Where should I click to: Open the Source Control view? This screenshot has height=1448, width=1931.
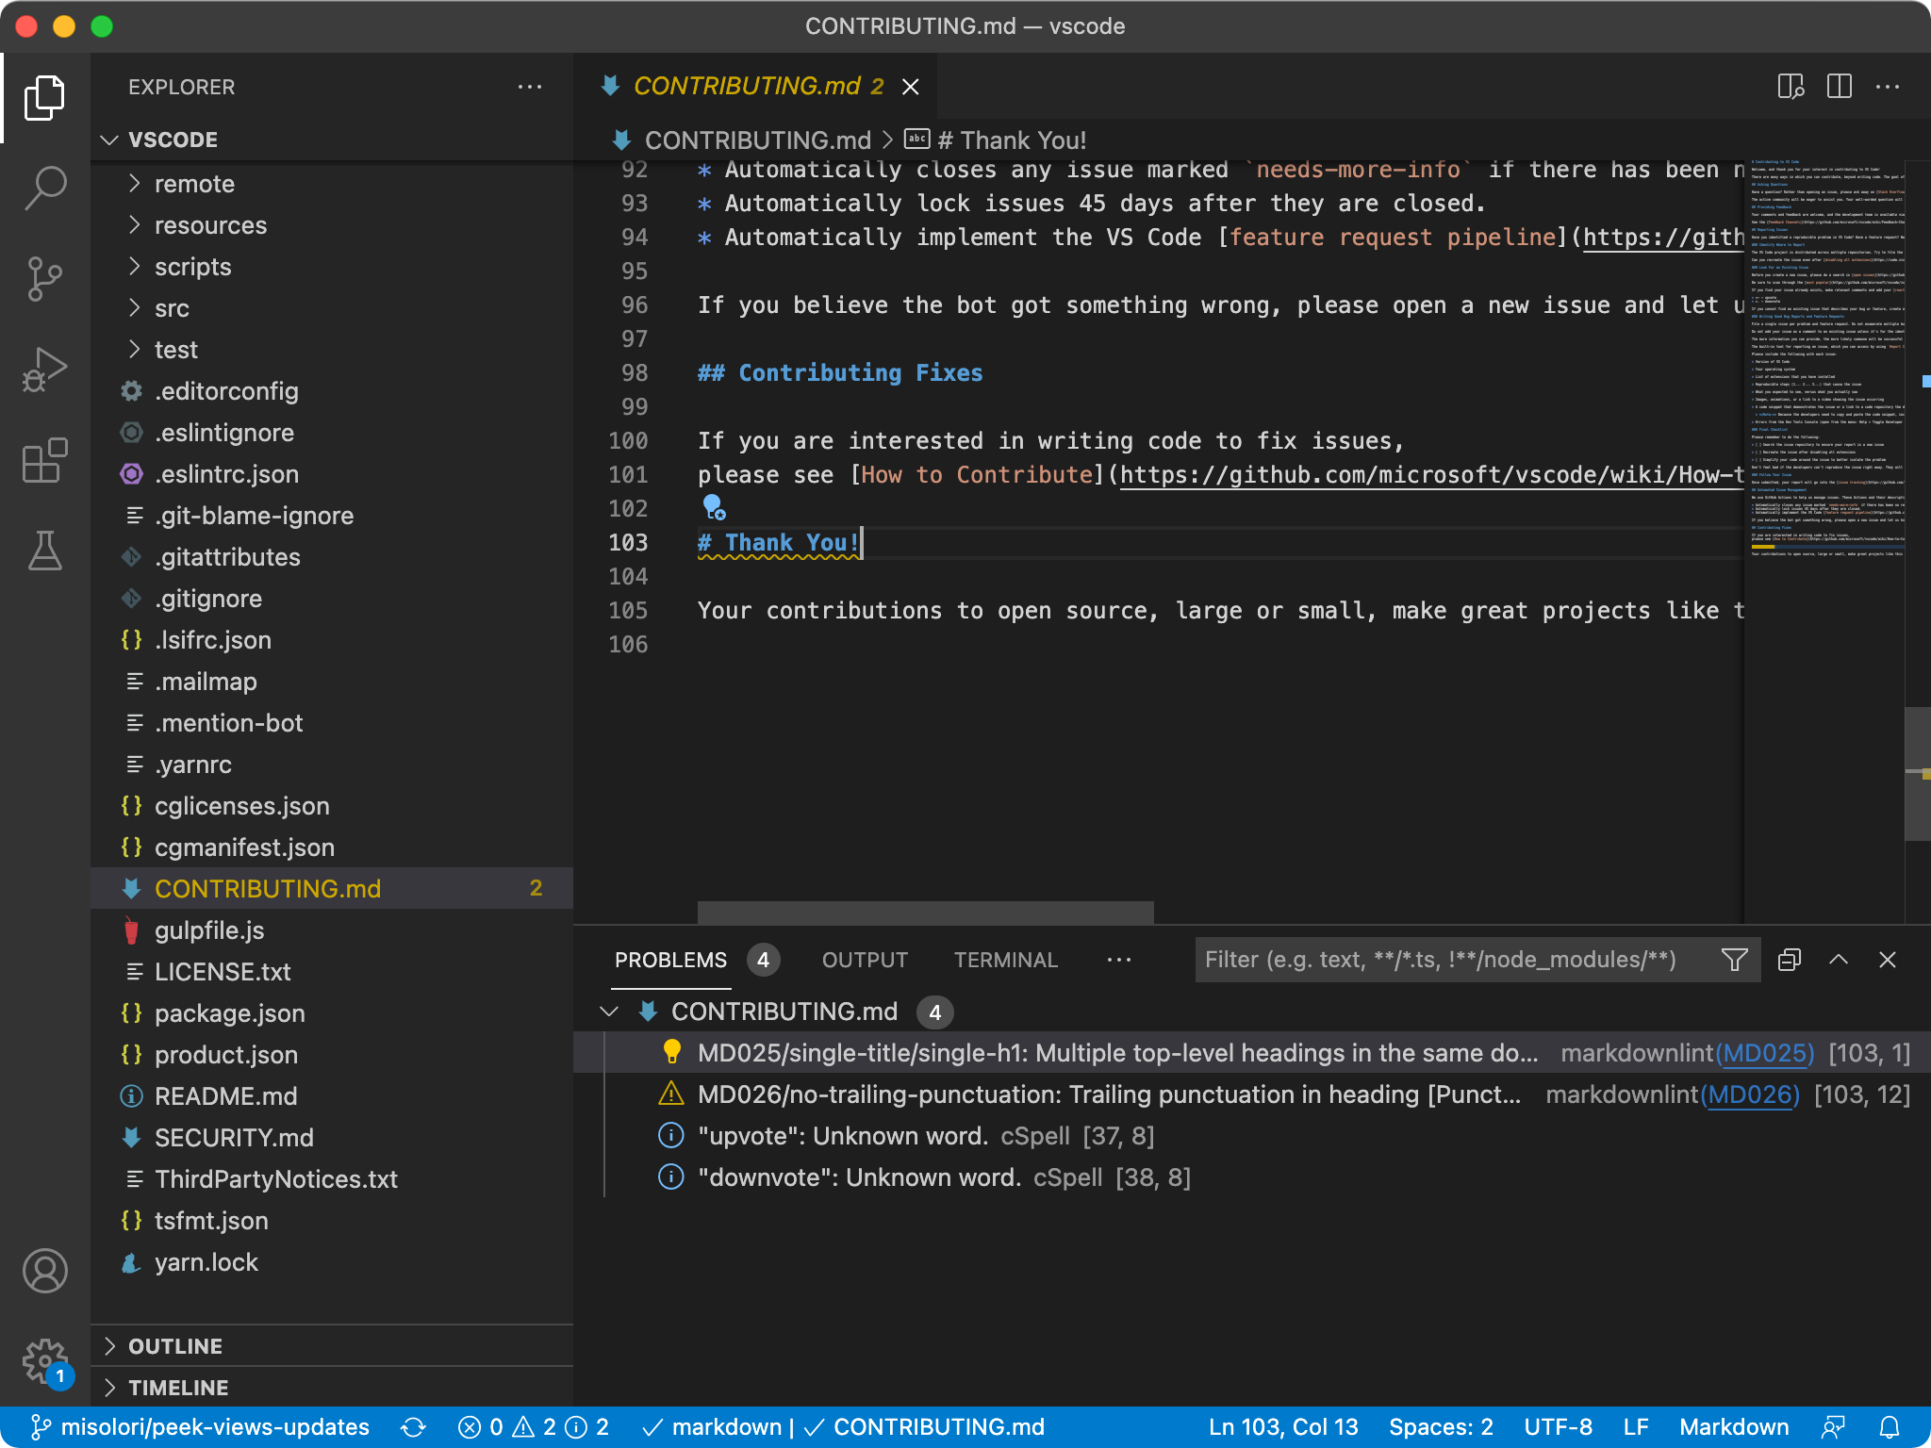coord(44,279)
